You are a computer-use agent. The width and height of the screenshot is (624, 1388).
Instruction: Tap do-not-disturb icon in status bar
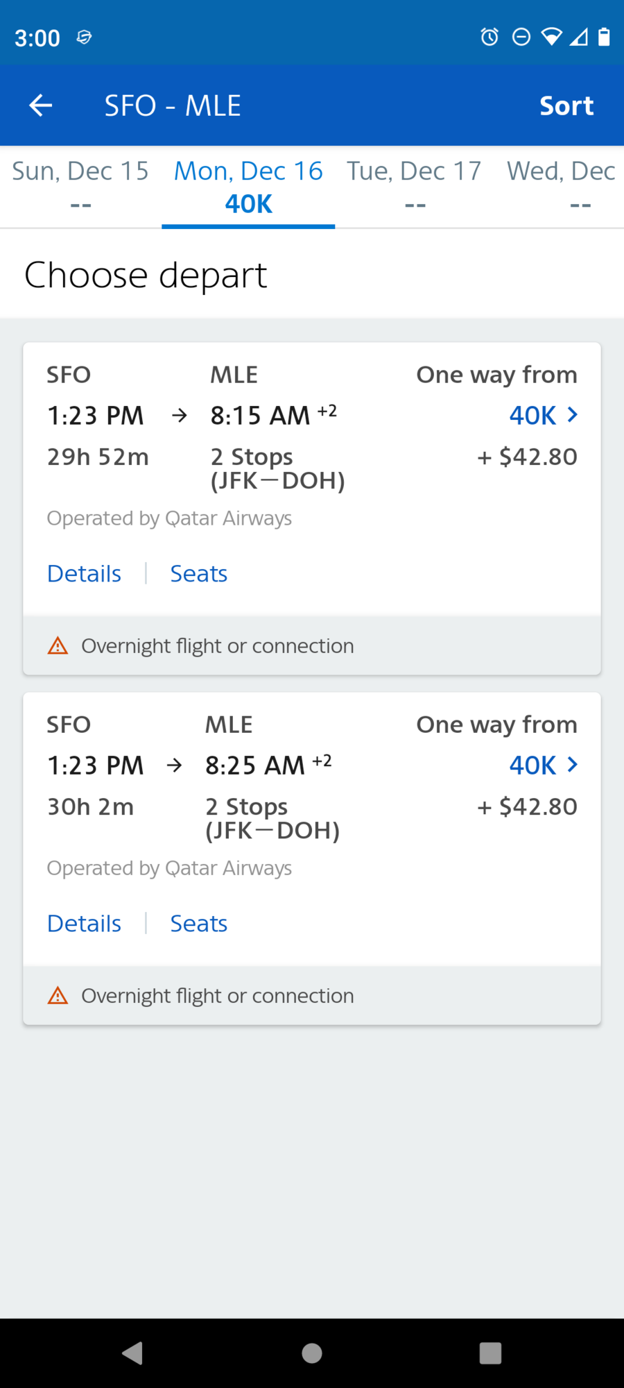click(521, 37)
